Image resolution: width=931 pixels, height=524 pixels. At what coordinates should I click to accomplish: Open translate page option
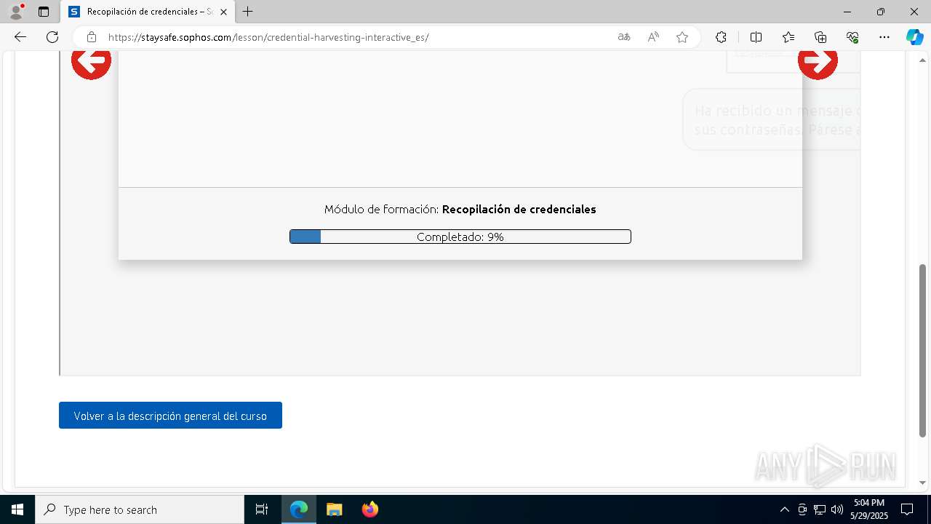pyautogui.click(x=623, y=37)
